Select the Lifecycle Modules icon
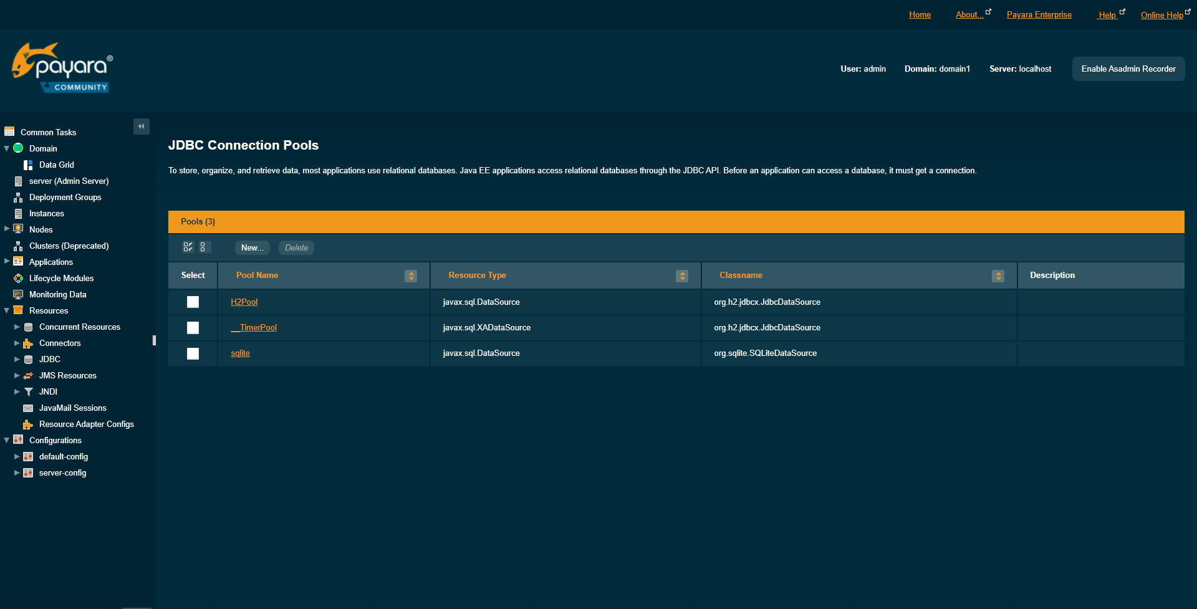 (x=18, y=278)
